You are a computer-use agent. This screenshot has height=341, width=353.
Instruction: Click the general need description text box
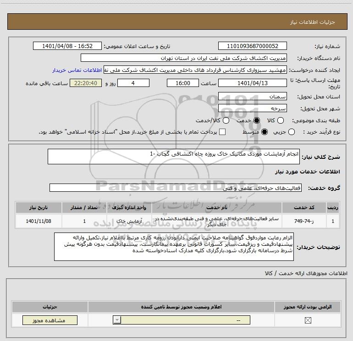174,157
